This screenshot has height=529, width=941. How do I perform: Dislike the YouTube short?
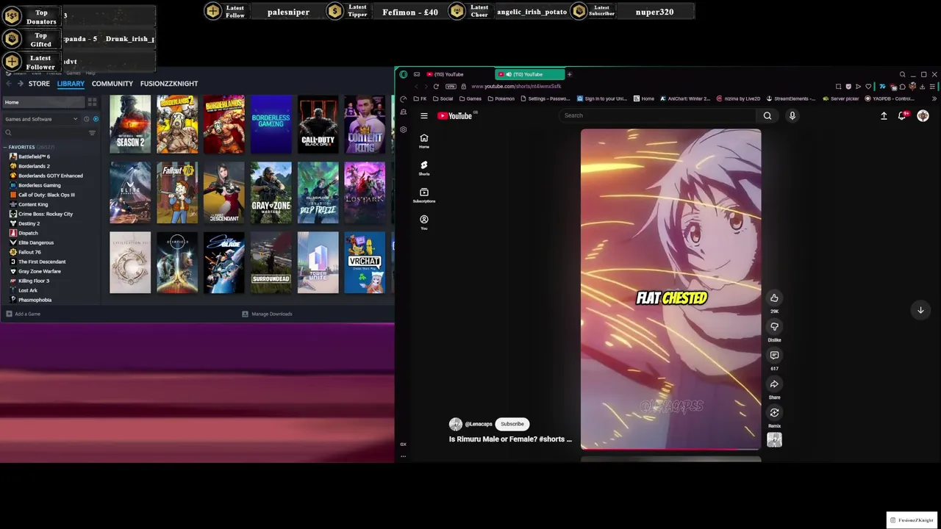(x=774, y=326)
